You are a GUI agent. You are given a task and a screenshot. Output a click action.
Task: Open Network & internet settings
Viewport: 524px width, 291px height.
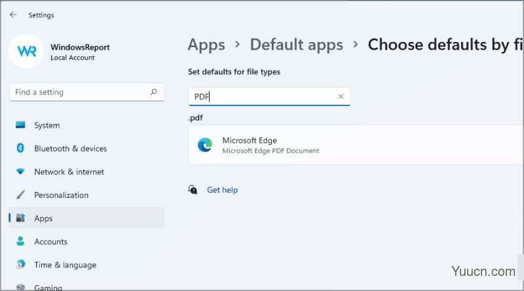click(86, 172)
